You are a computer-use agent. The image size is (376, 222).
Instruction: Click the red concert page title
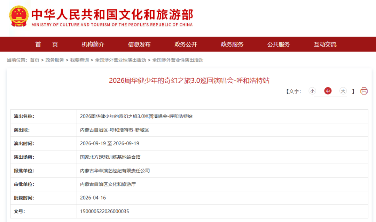coord(189,80)
